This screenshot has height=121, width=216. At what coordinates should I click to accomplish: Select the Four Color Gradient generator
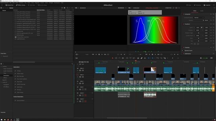22,79
